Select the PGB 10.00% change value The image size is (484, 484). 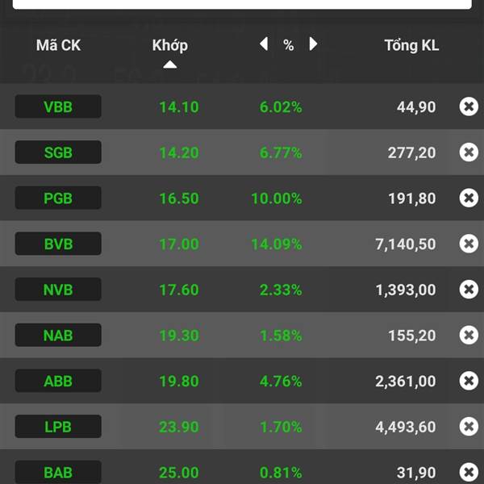(277, 198)
